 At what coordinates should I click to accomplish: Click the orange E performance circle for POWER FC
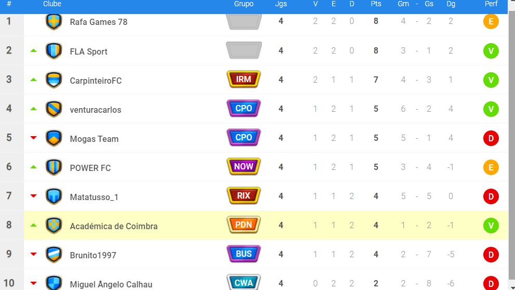(x=491, y=167)
